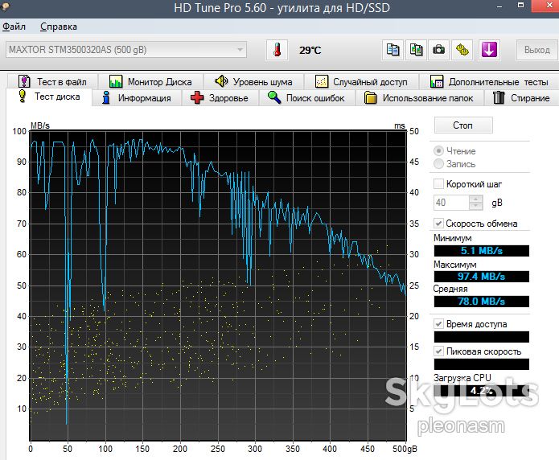Switch to Уровень шума tab
This screenshot has height=460, width=559.
[254, 82]
